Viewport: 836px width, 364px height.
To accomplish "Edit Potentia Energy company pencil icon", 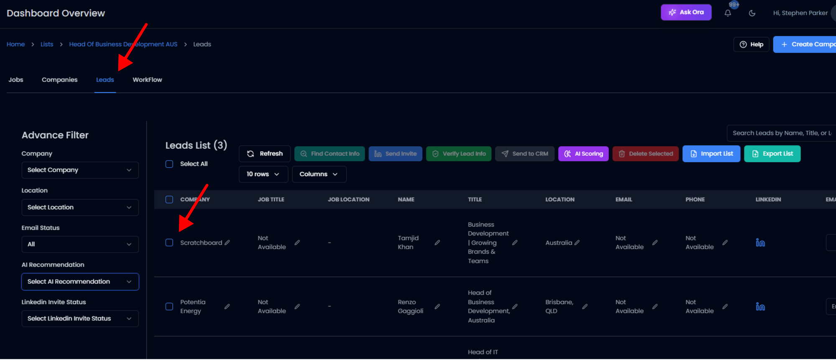I will pyautogui.click(x=227, y=307).
